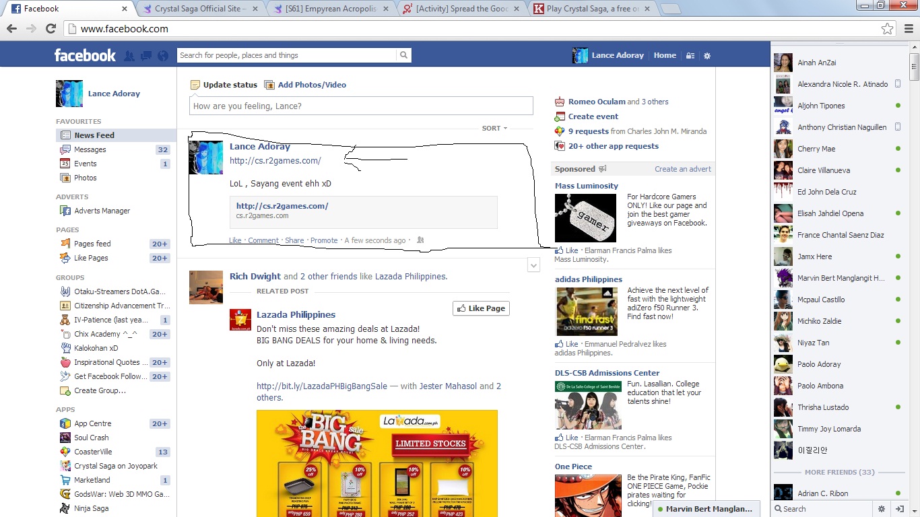920x517 pixels.
Task: Click the status update text box
Action: [361, 106]
